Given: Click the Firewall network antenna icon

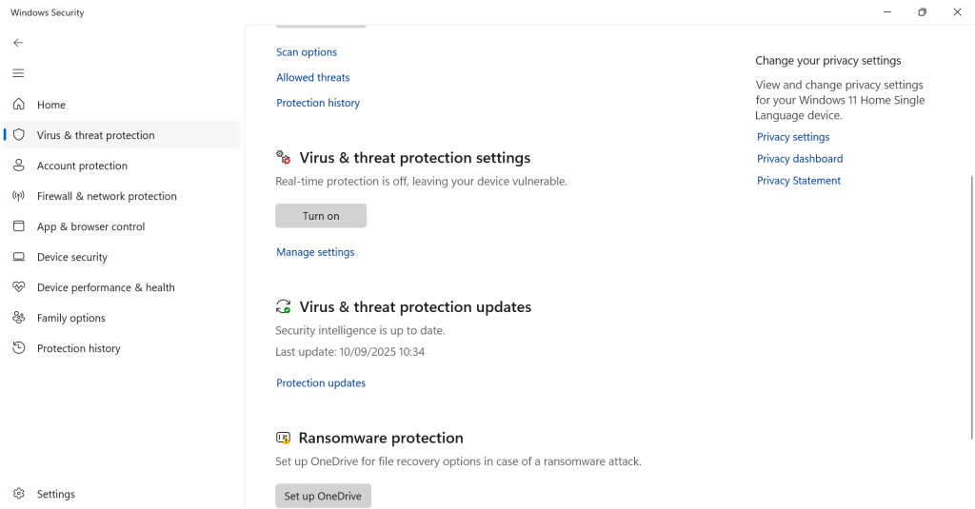Looking at the screenshot, I should tap(18, 196).
